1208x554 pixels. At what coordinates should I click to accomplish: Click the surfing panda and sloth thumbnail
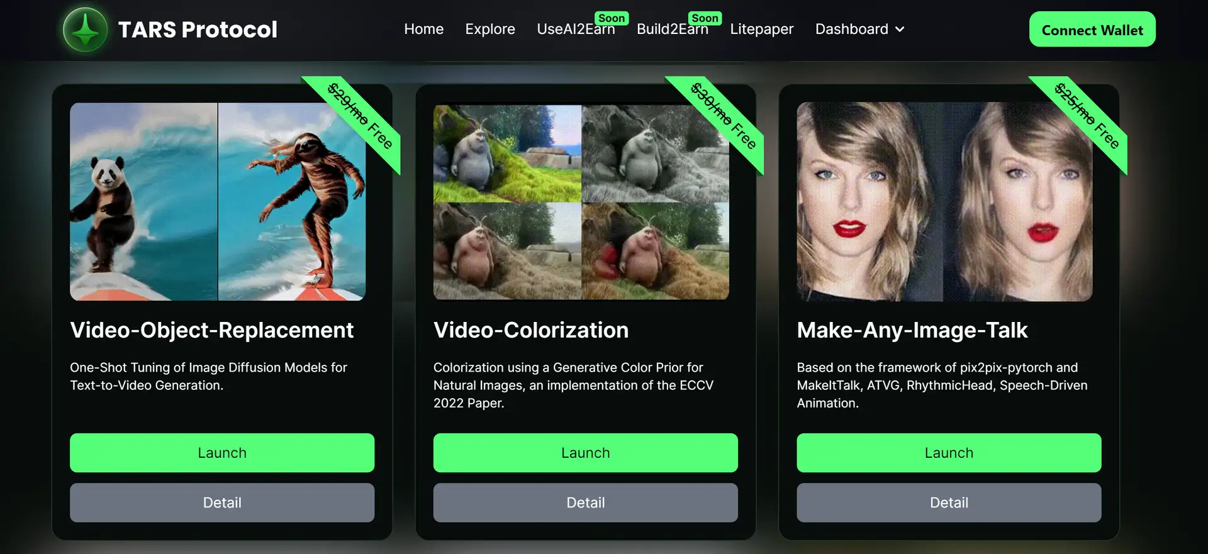pyautogui.click(x=217, y=201)
